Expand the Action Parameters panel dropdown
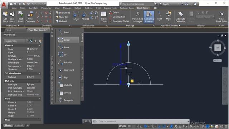This screenshot has width=229, height=129. click(x=180, y=25)
